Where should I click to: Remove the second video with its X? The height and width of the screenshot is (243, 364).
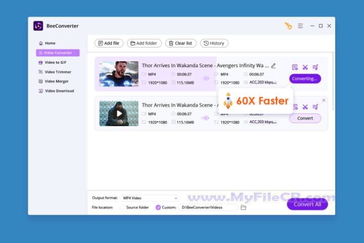pyautogui.click(x=324, y=100)
